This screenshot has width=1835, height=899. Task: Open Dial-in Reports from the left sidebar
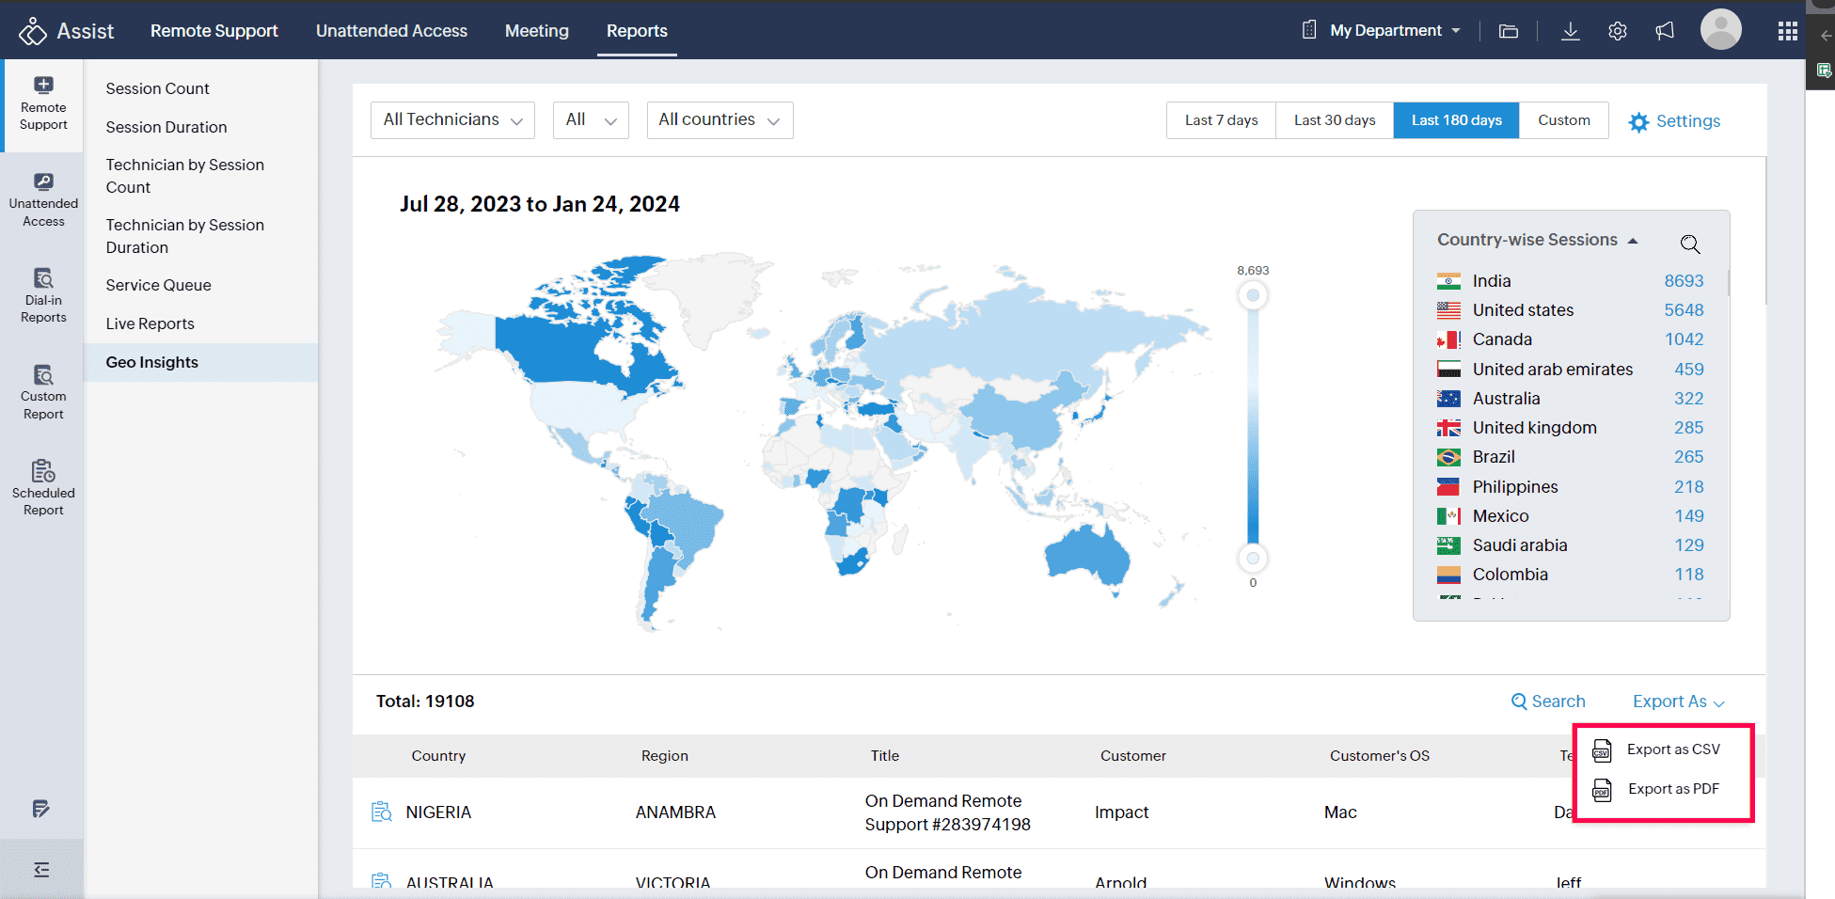pyautogui.click(x=42, y=294)
